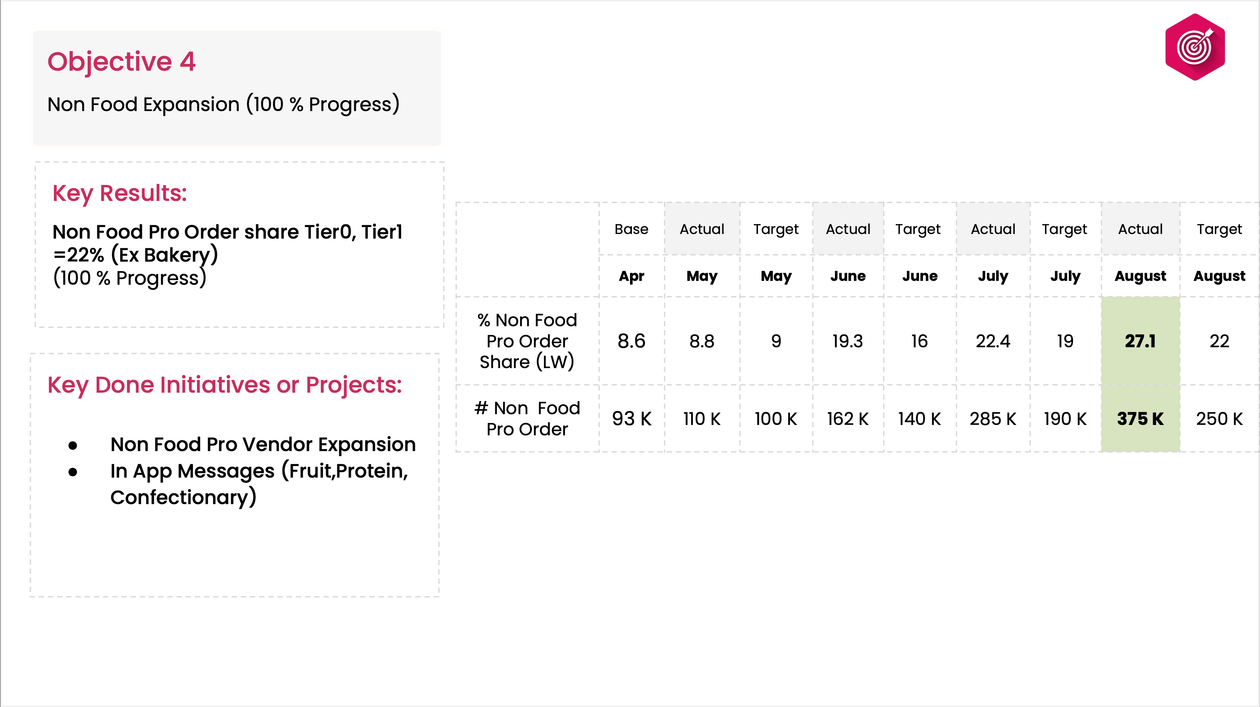Select the 22.4 share value cell
1260x707 pixels.
click(x=992, y=341)
